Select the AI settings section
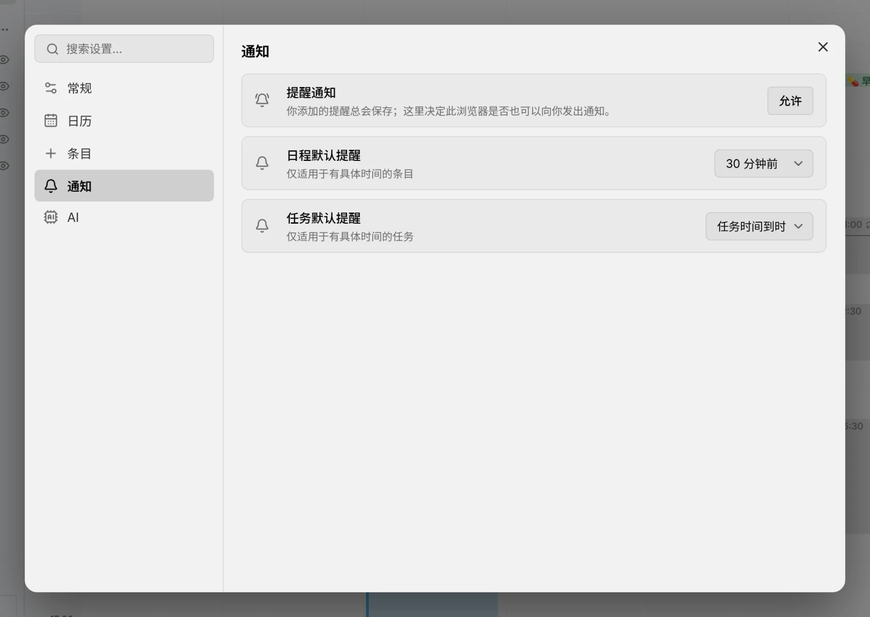This screenshot has height=617, width=870. coord(124,217)
